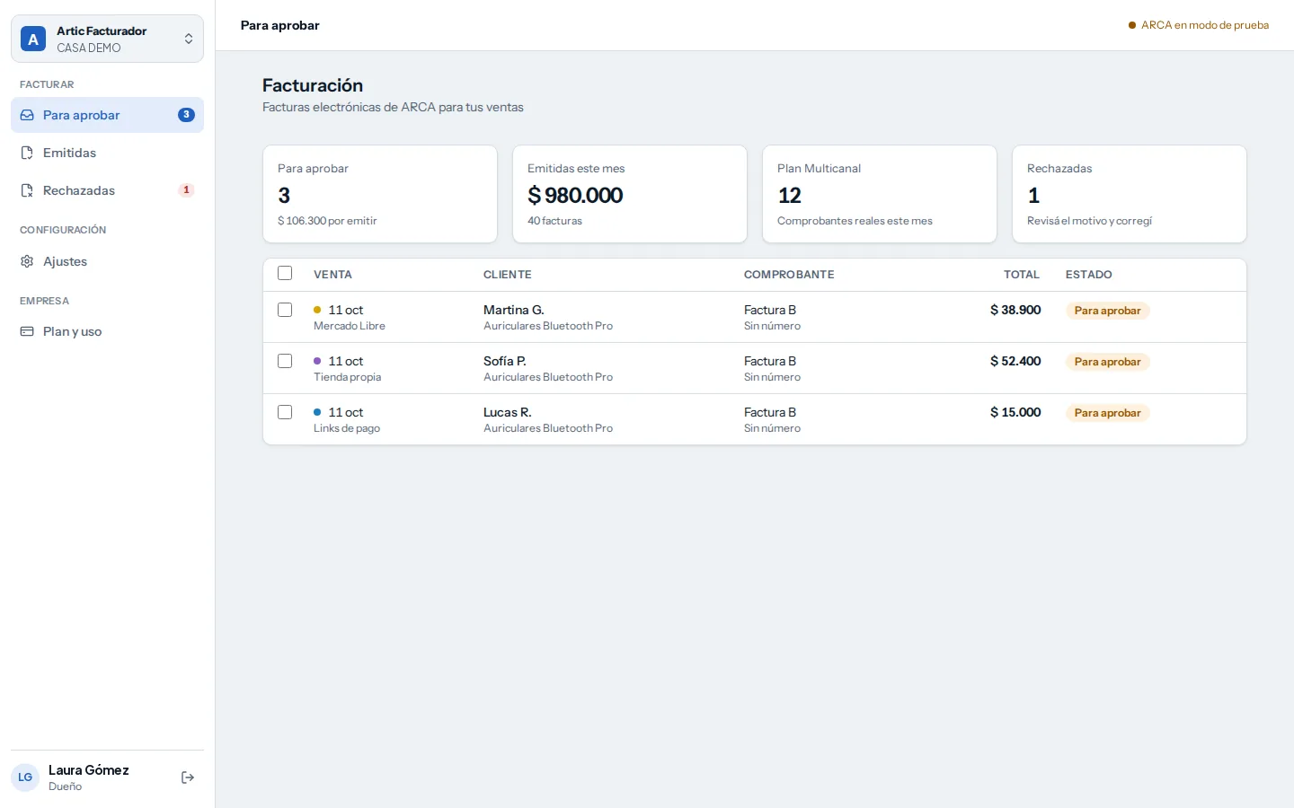Check the box for Martina G. sale
Screen dimensions: 1294x808
pos(285,310)
